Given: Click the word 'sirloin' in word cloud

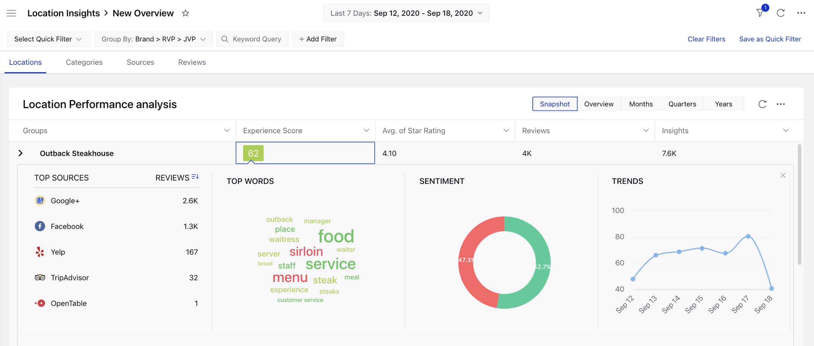Looking at the screenshot, I should [x=306, y=252].
